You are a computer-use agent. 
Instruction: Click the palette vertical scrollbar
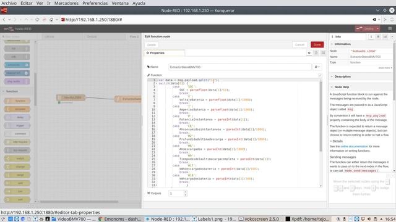[35, 89]
